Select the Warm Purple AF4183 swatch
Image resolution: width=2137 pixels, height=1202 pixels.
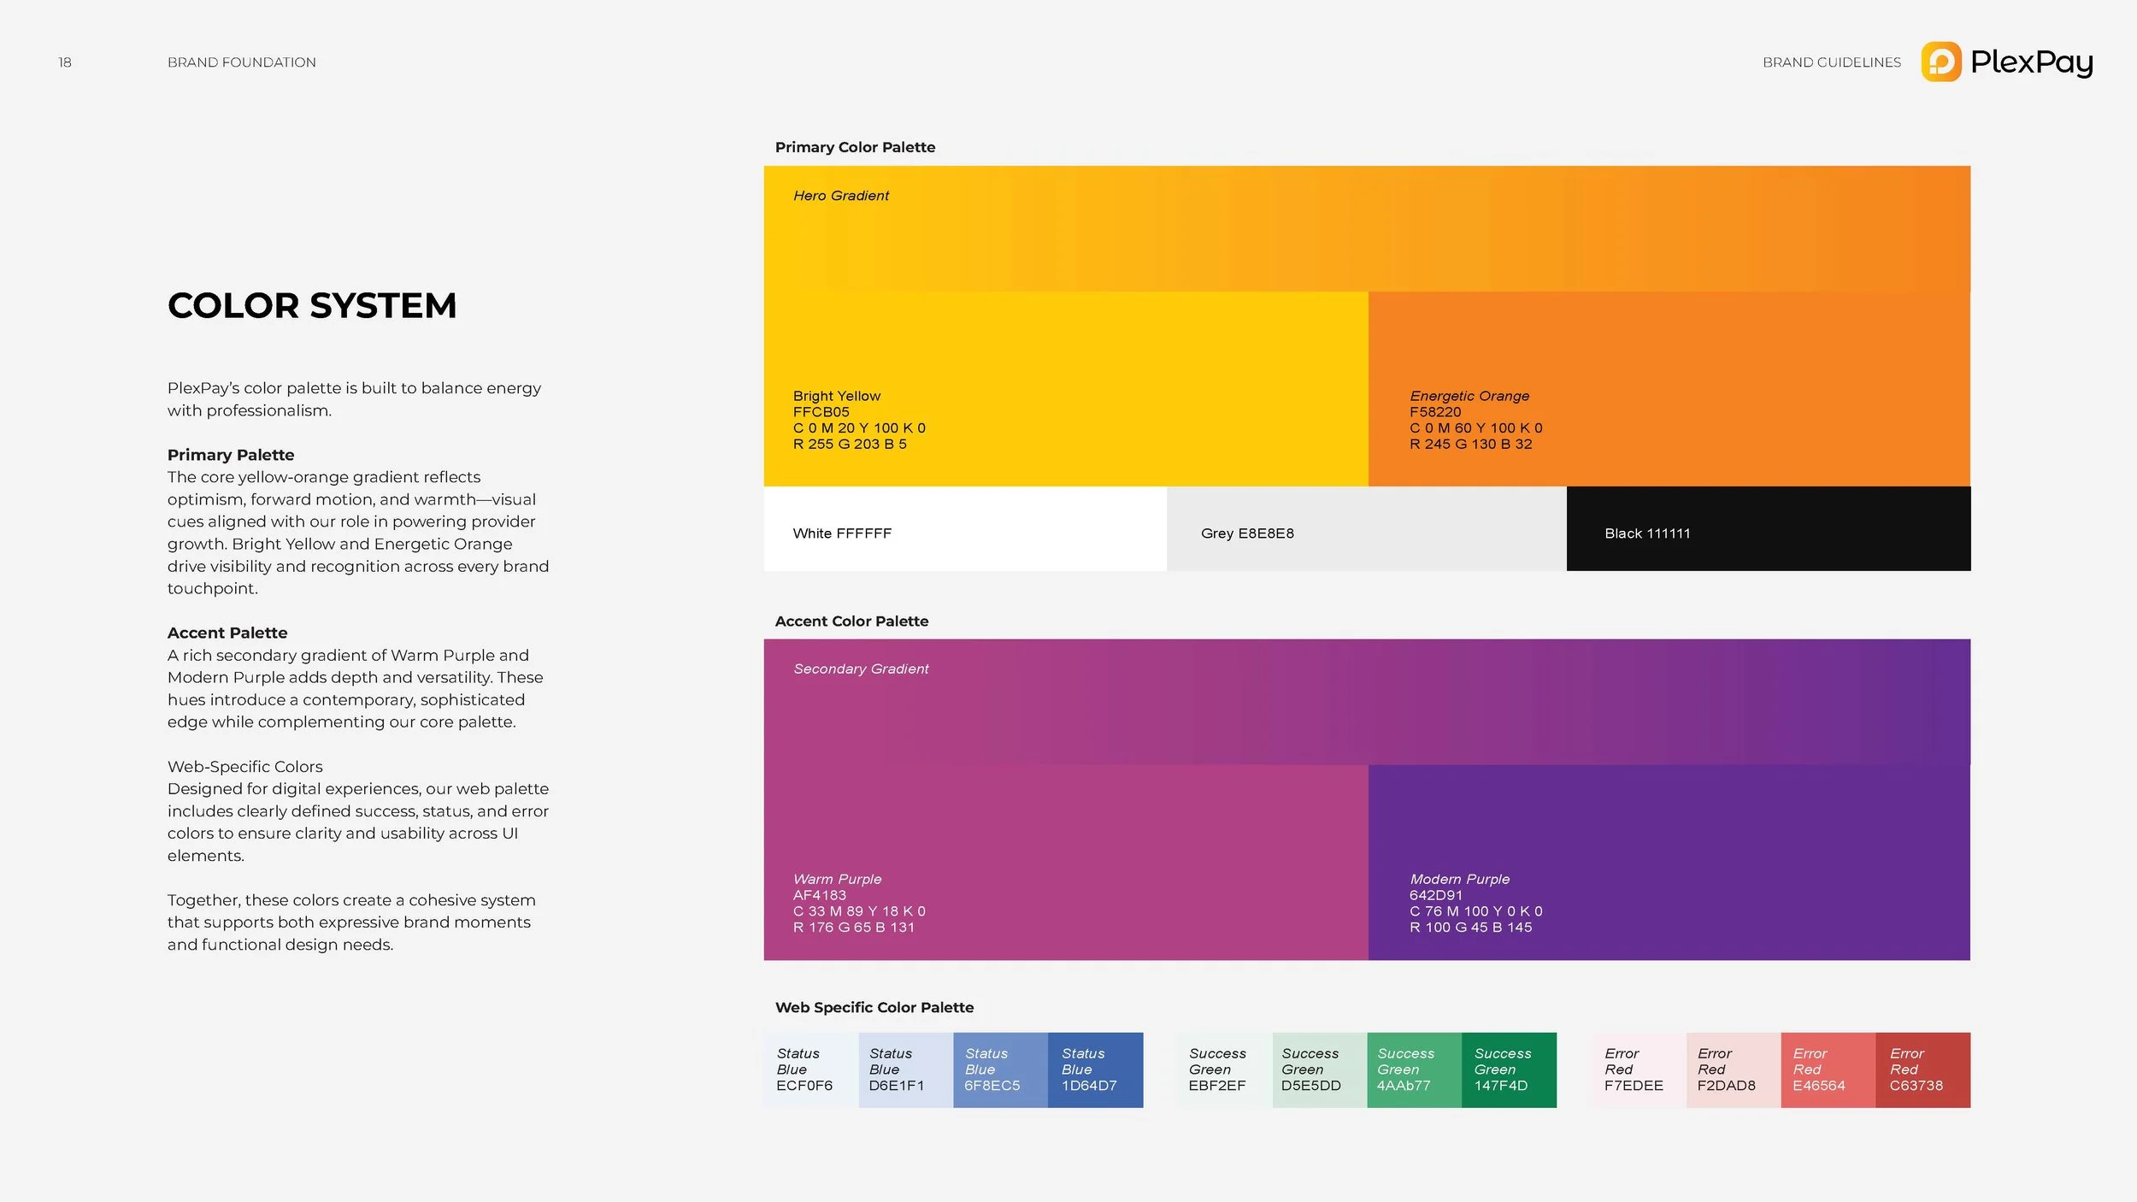(1066, 862)
